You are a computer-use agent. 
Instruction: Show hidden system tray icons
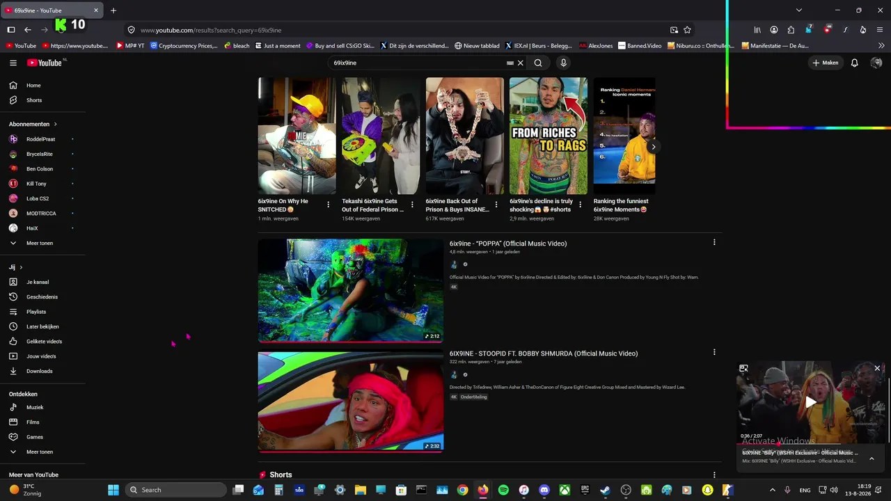tap(772, 490)
